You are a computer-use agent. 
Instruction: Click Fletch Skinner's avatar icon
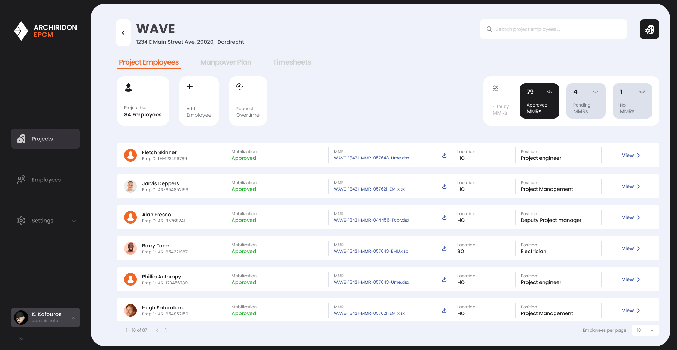pos(130,155)
